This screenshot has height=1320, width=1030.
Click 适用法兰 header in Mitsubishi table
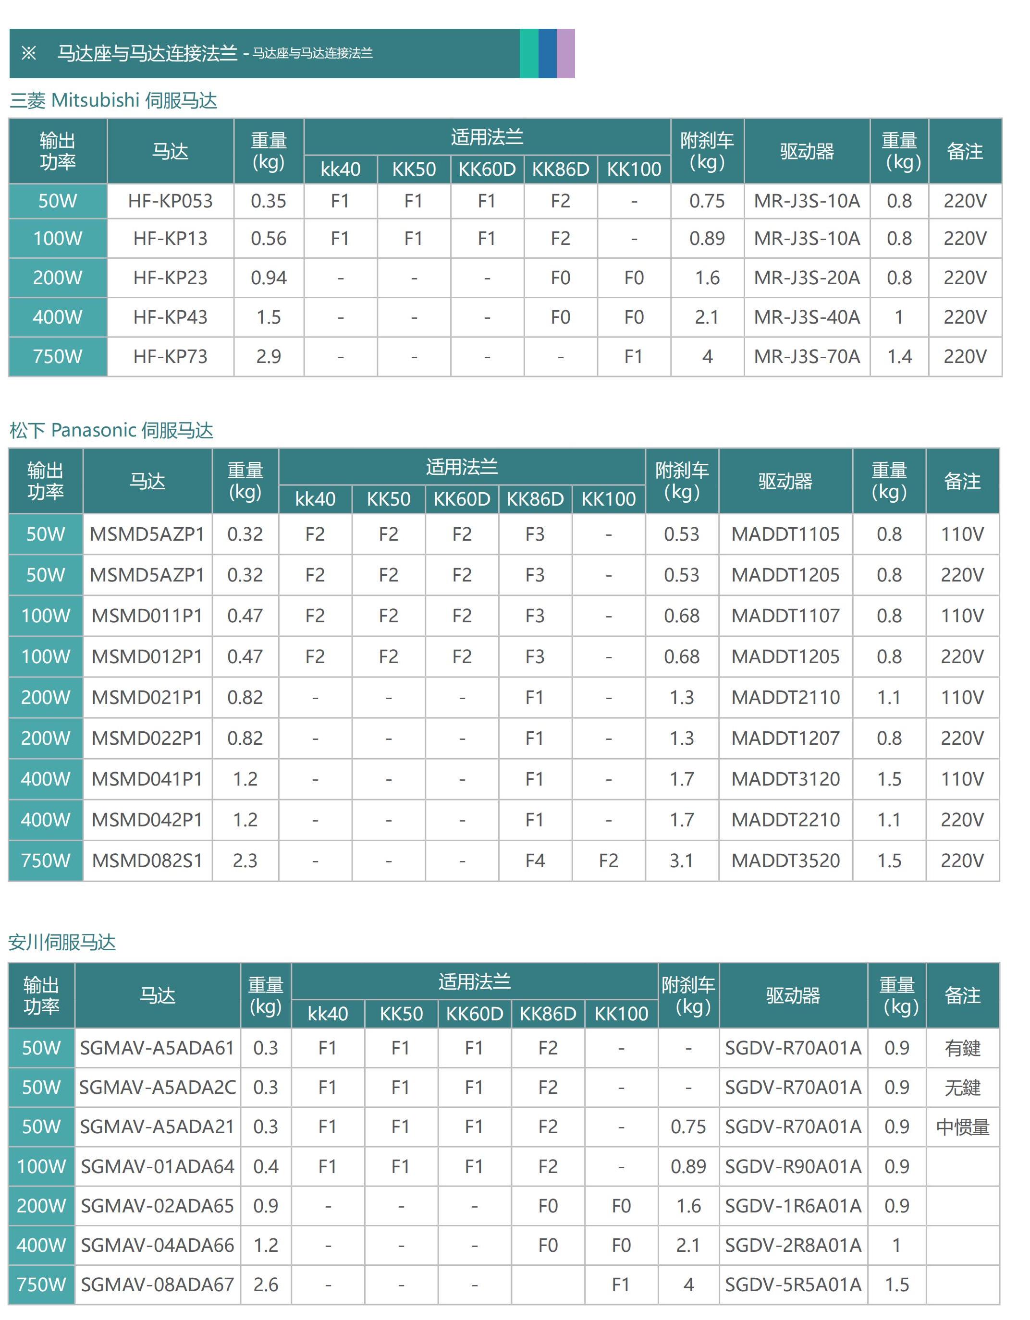(x=487, y=137)
